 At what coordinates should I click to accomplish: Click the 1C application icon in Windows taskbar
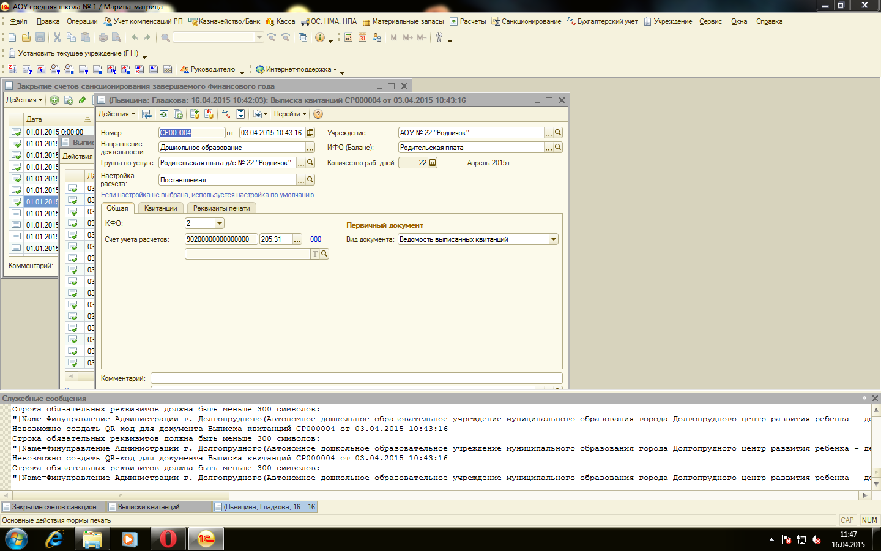pyautogui.click(x=206, y=539)
